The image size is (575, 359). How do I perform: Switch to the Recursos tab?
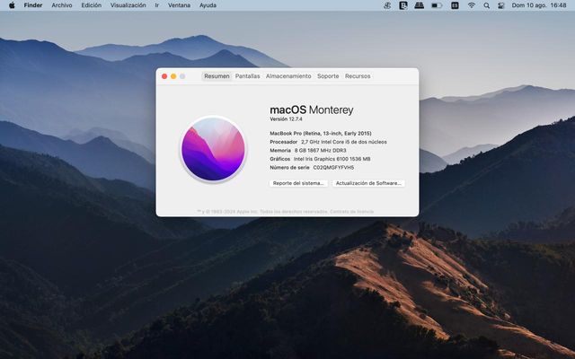click(358, 76)
